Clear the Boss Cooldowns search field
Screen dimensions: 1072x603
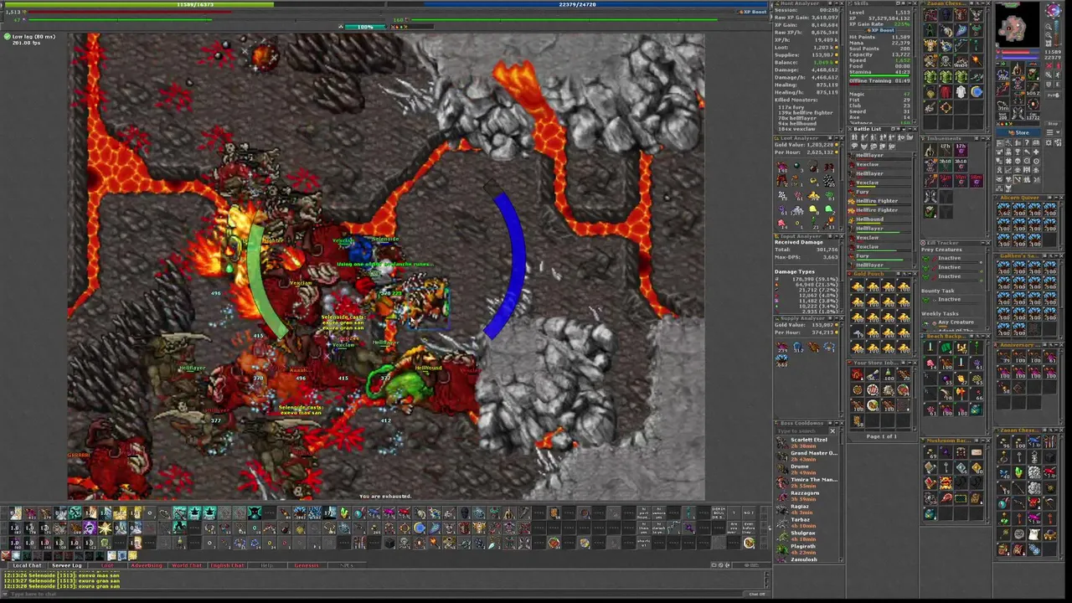[x=832, y=431]
